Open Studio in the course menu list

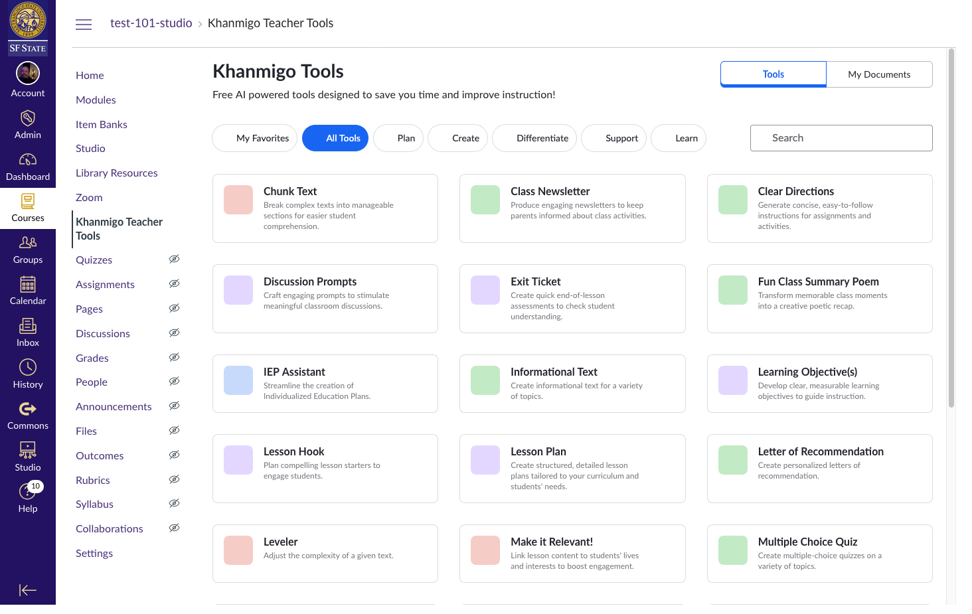[x=90, y=149]
